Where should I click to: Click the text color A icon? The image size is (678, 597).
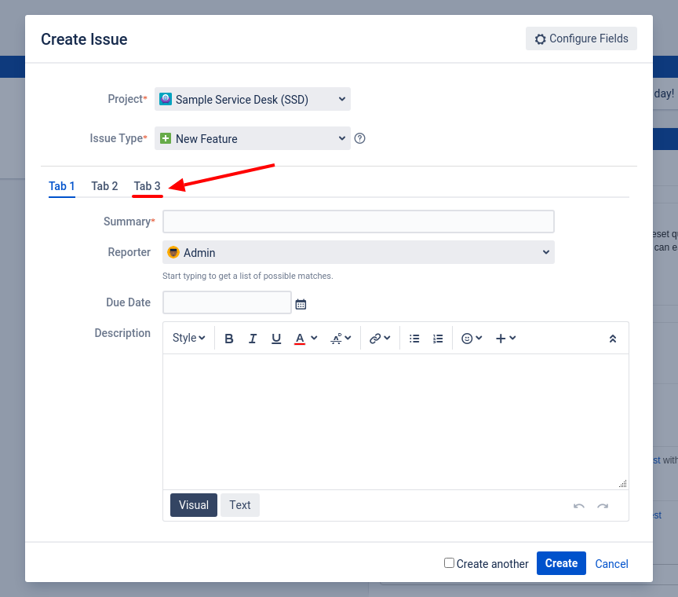pyautogui.click(x=300, y=339)
